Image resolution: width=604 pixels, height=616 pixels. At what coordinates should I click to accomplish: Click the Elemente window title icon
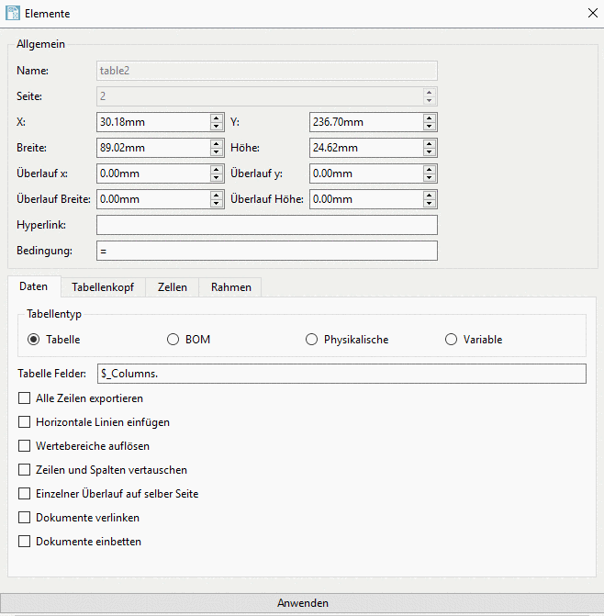(15, 14)
